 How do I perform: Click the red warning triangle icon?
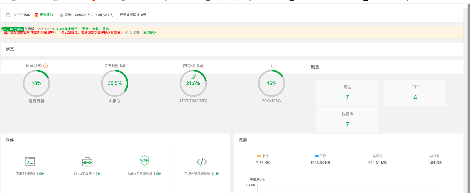[6, 32]
